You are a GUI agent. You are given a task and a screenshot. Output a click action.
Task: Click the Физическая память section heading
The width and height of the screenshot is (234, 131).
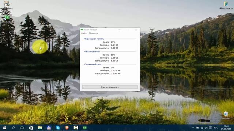tap(94, 39)
